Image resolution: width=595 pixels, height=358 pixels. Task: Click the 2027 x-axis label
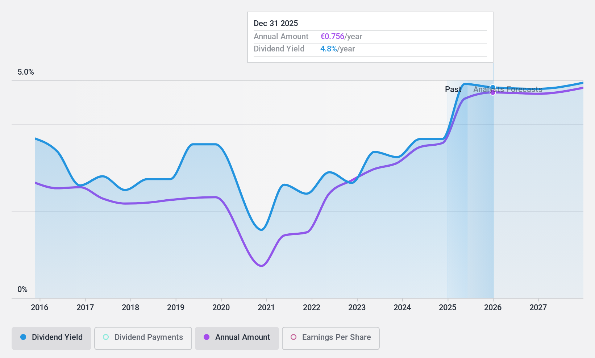(538, 308)
